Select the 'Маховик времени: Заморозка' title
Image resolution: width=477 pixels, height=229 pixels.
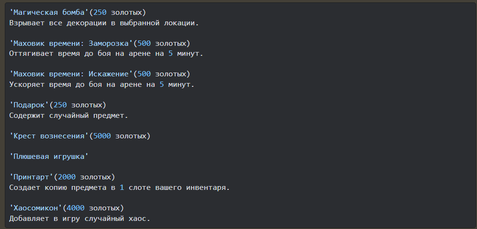coord(71,43)
